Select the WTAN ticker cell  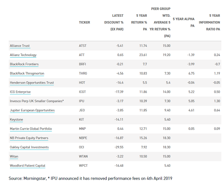(83, 156)
